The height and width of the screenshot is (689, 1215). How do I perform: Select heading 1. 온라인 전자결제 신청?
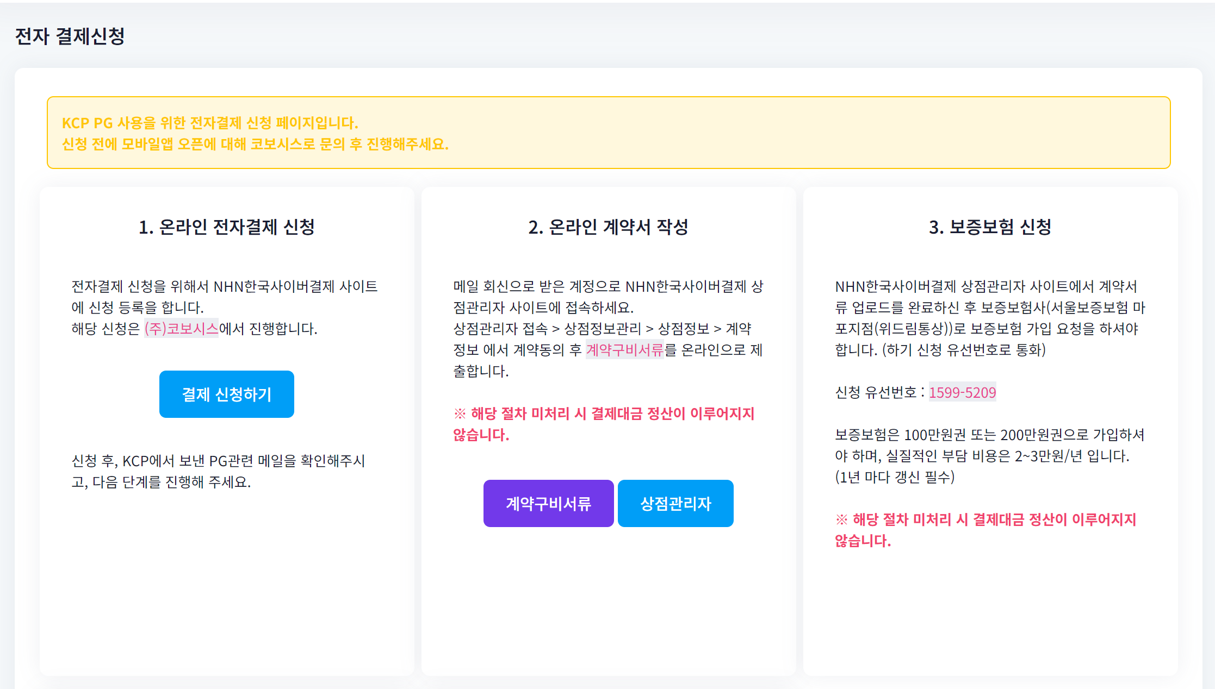[226, 227]
